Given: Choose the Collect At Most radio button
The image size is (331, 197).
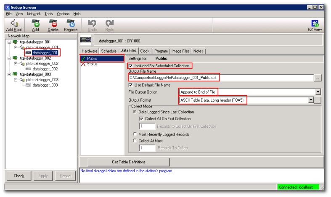Looking at the screenshot, I should (135, 140).
